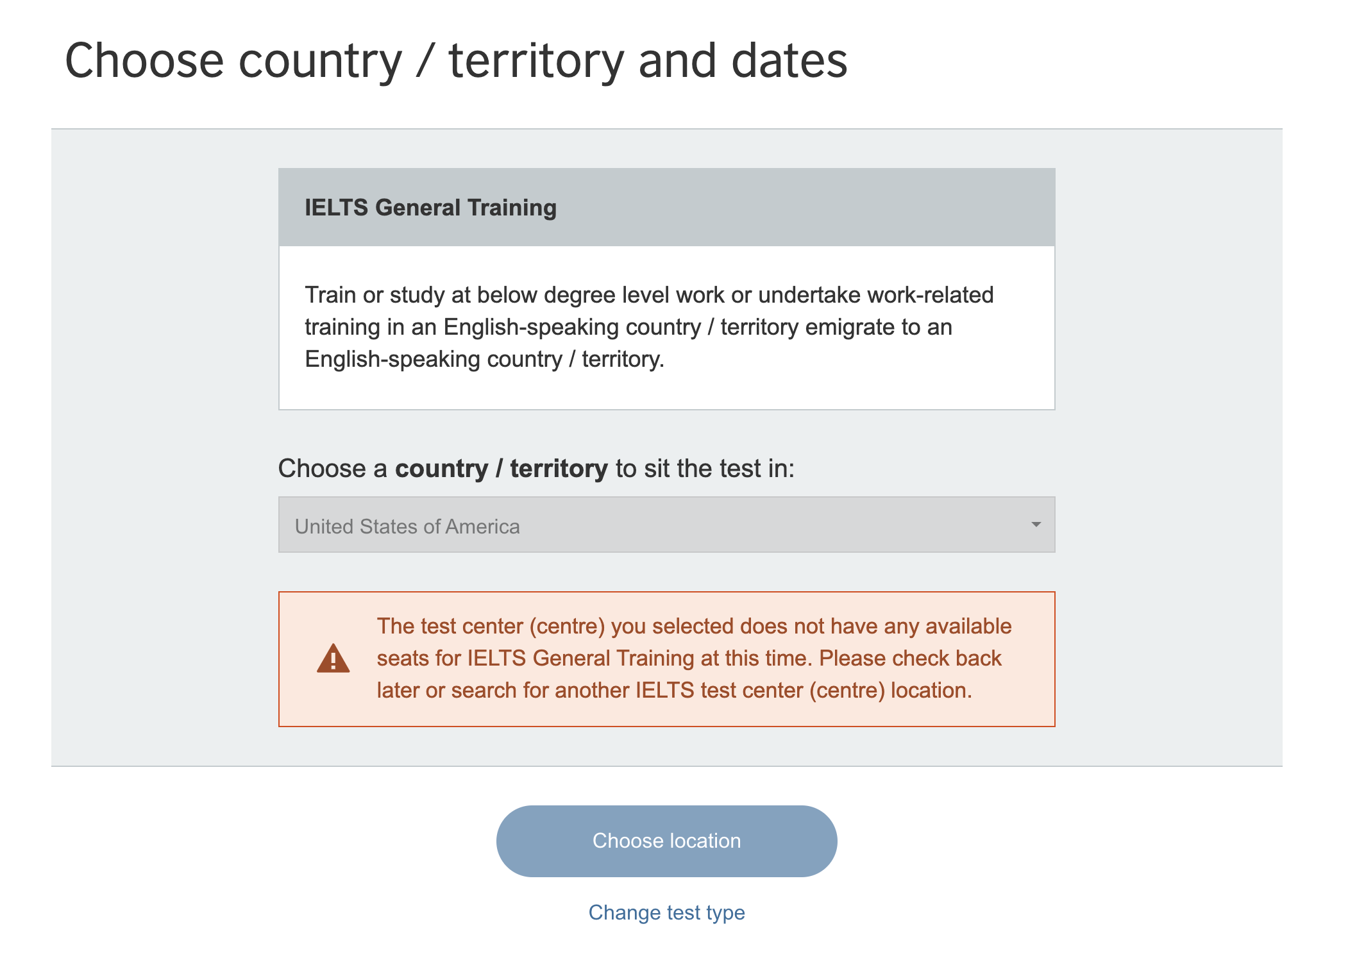Click the IELTS General Training card header
This screenshot has height=958, width=1366.
666,207
